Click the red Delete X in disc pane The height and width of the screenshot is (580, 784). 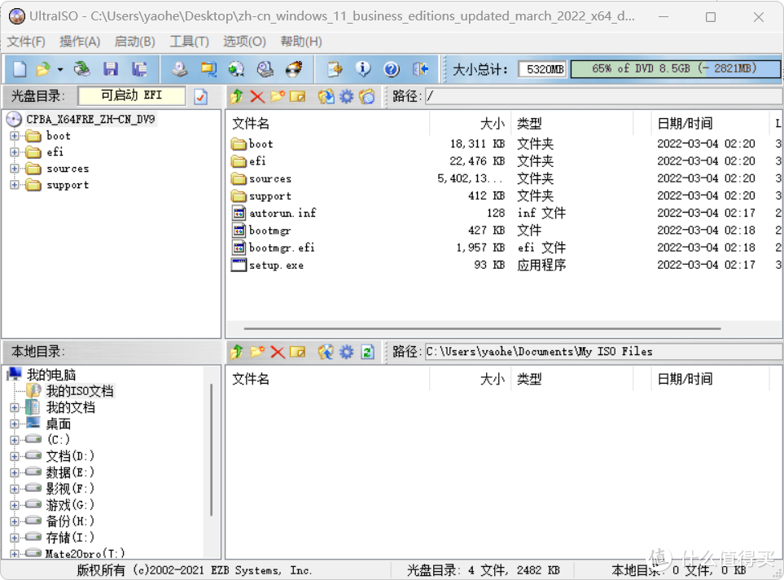tap(257, 97)
